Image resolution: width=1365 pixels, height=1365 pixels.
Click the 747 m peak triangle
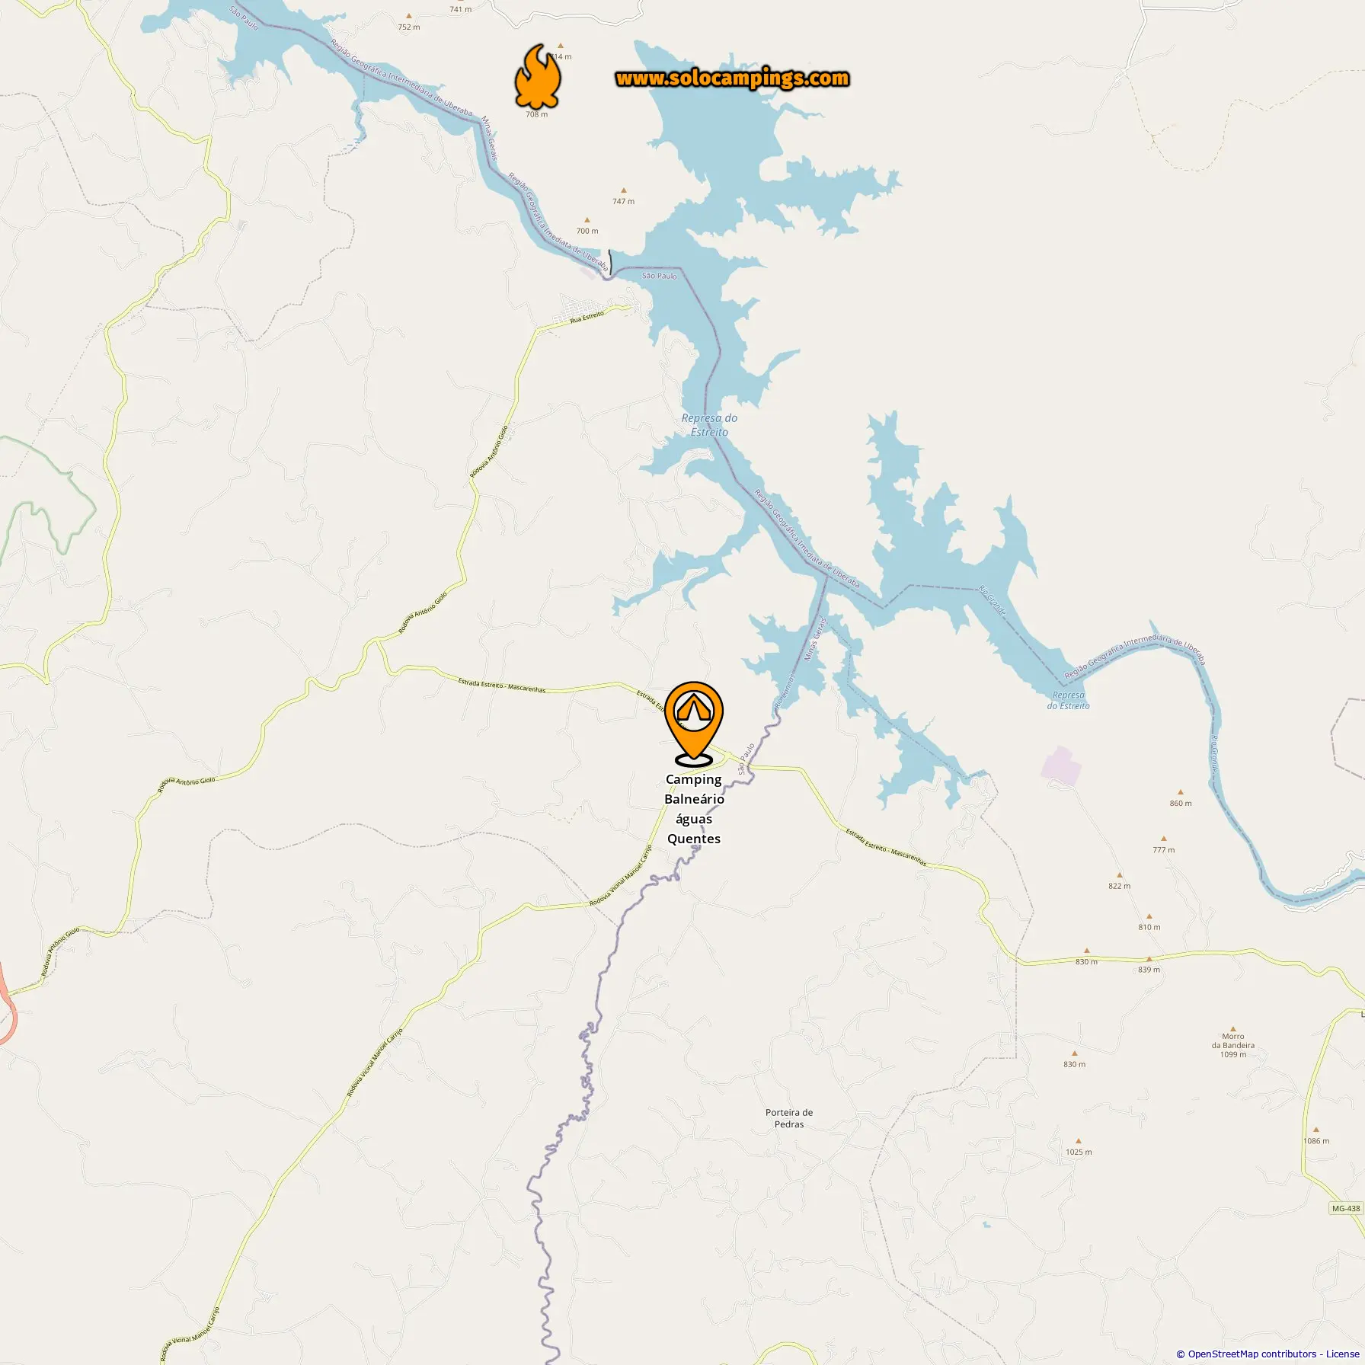coord(623,190)
